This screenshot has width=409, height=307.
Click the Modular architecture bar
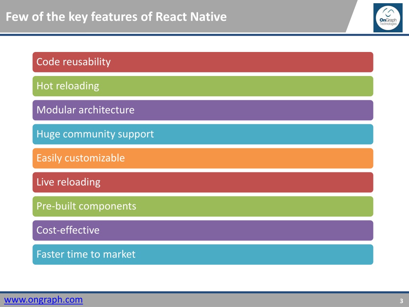click(x=203, y=110)
